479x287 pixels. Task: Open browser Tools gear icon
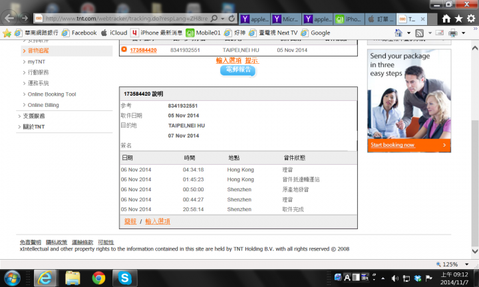pos(471,19)
